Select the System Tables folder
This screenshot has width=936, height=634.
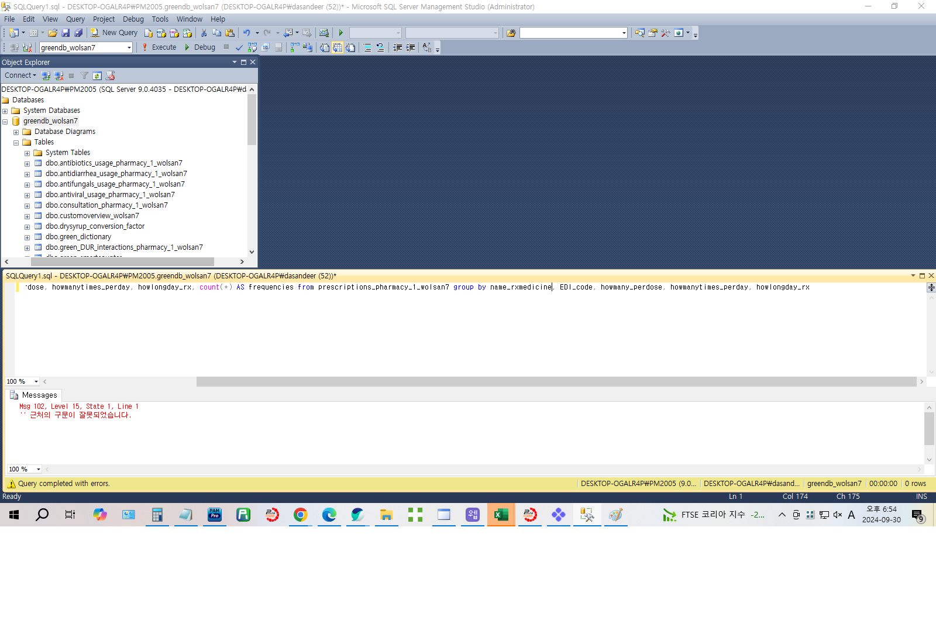(68, 152)
